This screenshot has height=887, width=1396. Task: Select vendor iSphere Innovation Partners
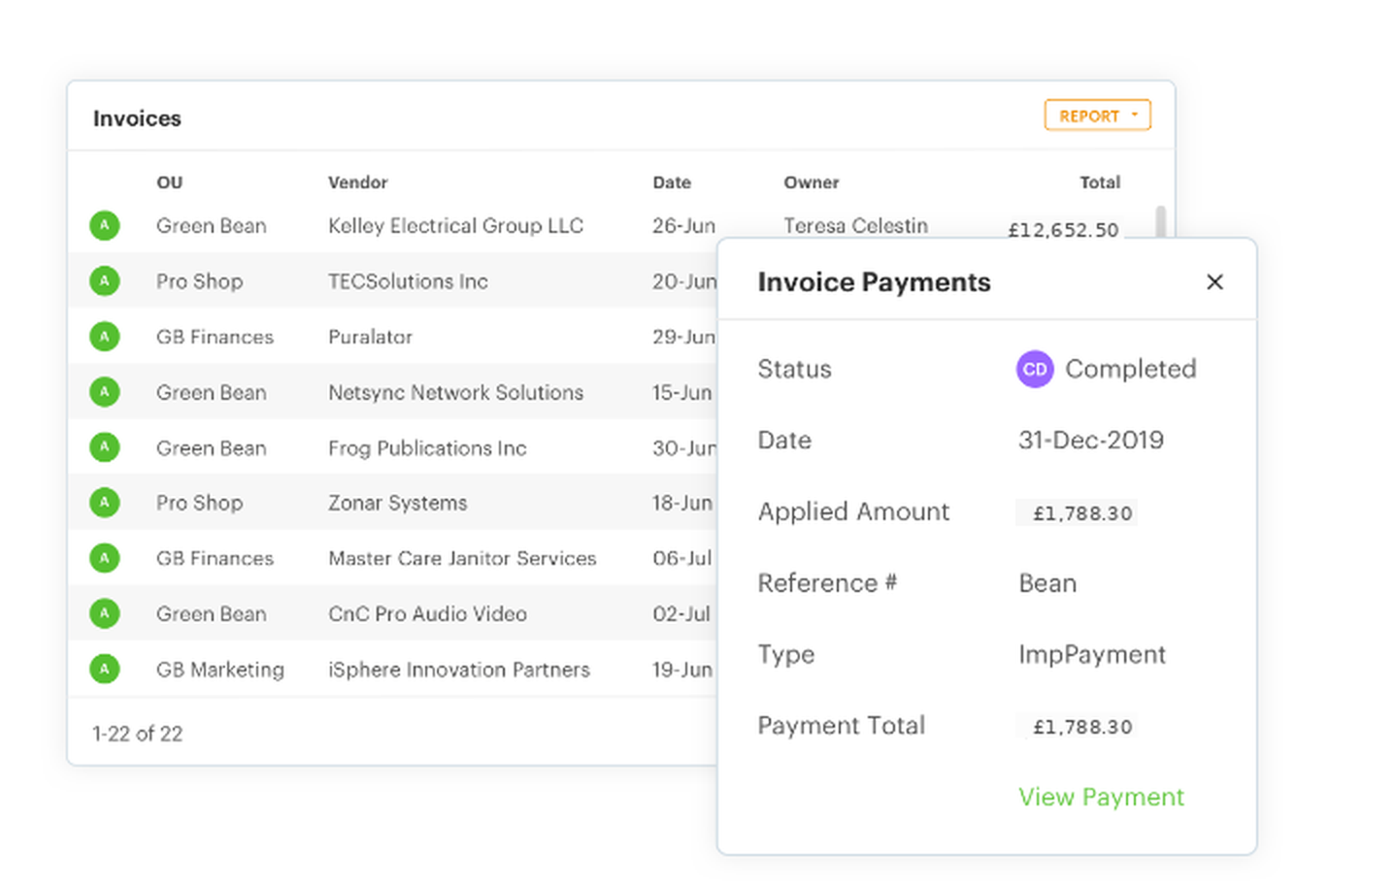pyautogui.click(x=458, y=669)
